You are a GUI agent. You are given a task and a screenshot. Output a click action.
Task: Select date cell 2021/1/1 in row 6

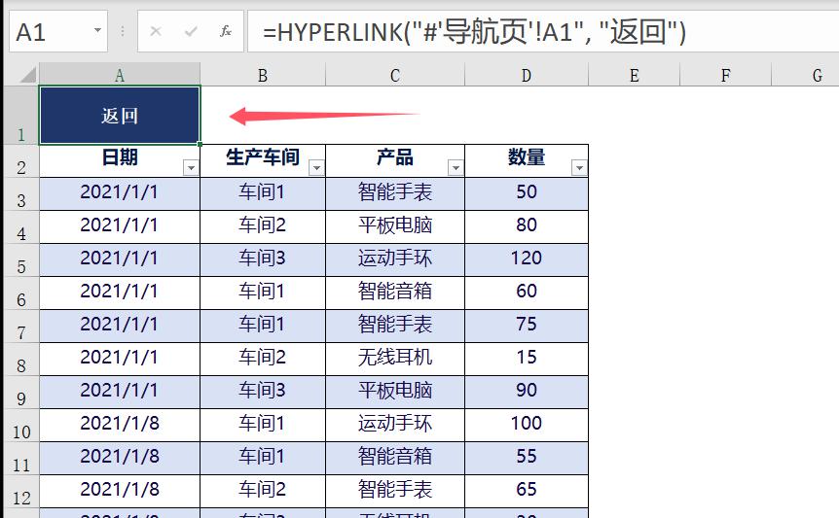coord(120,294)
